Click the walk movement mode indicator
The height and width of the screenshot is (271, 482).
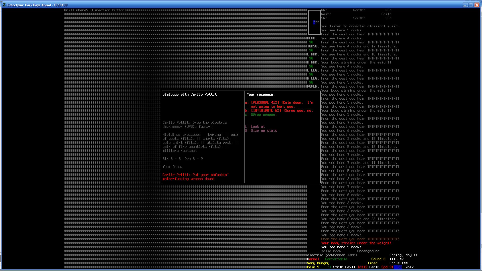pos(409,267)
